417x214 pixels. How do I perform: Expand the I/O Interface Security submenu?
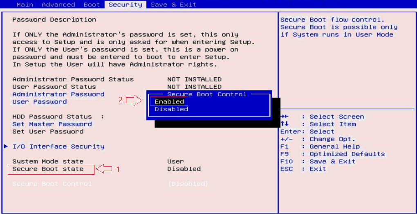point(58,146)
